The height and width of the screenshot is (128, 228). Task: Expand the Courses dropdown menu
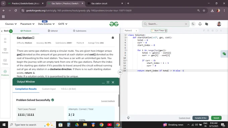click(x=11, y=24)
